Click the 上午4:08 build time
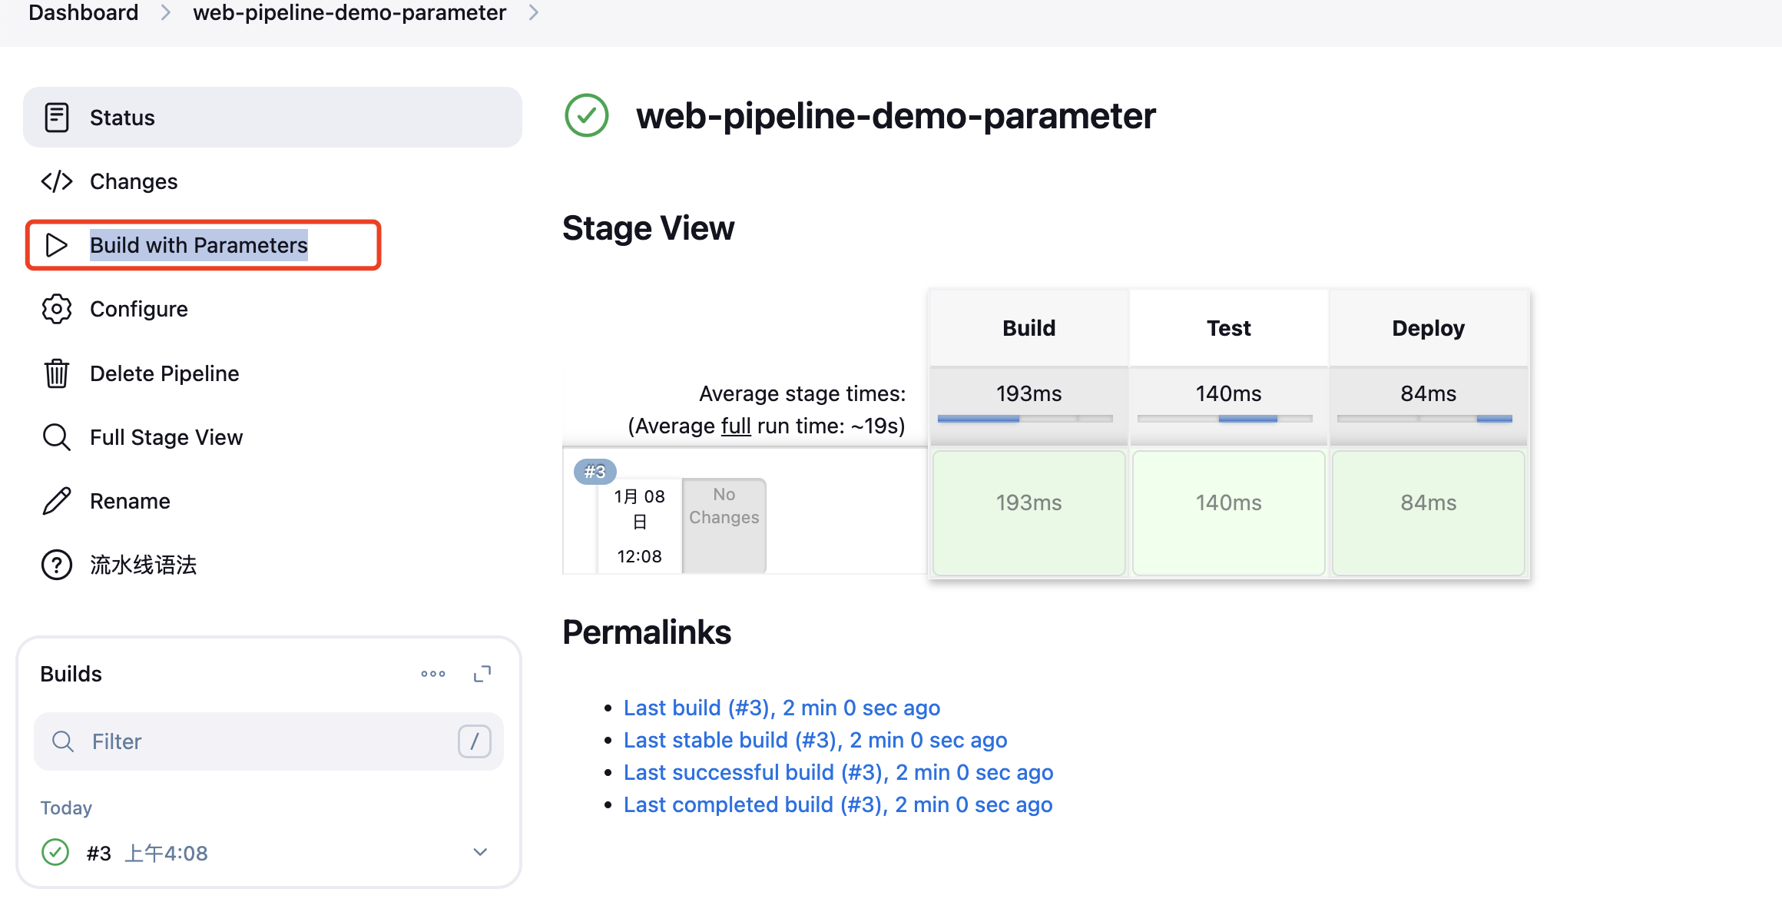 tap(167, 853)
